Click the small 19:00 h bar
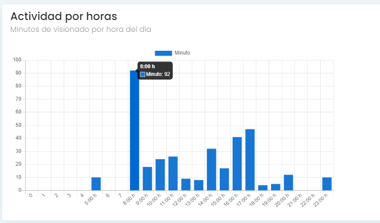Screen dimensions: 380x223 point(276,187)
